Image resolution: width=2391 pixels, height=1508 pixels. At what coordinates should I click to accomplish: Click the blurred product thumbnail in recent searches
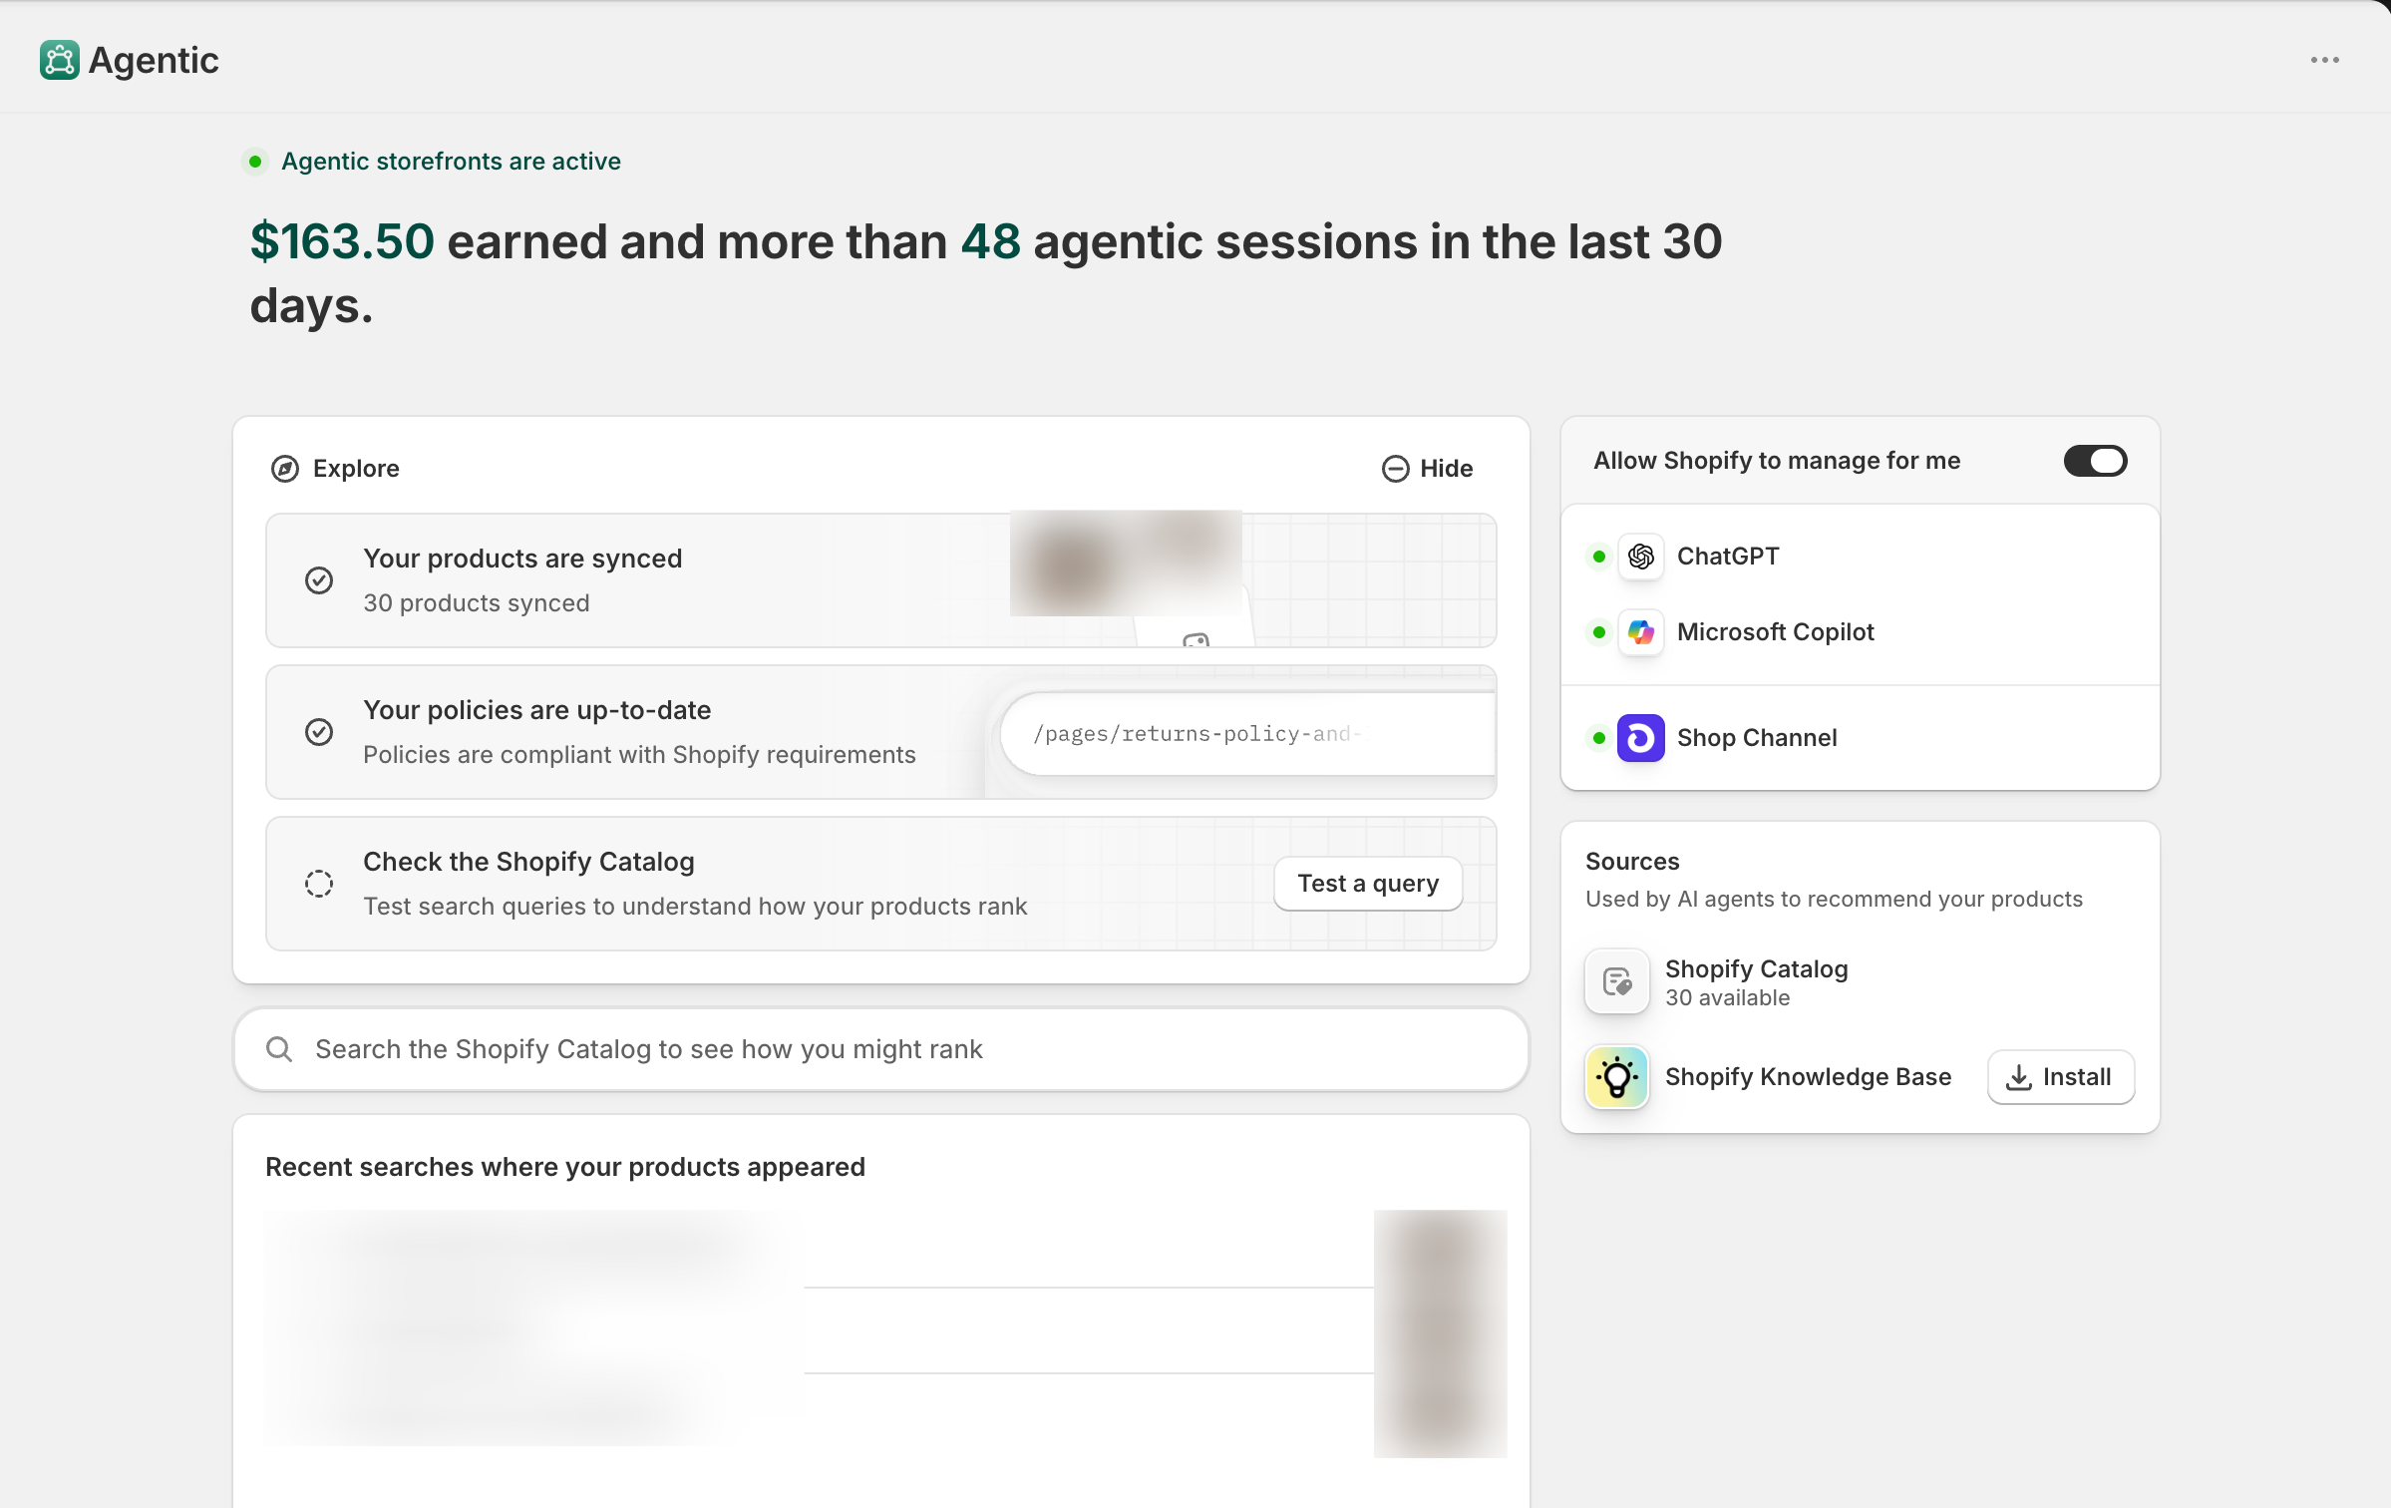coord(1440,1333)
